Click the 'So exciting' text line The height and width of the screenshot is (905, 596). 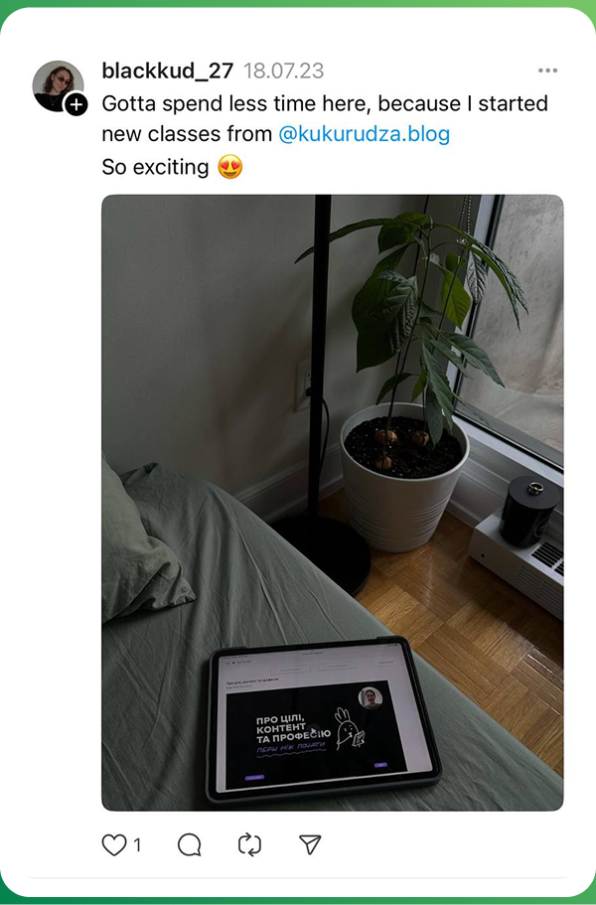(155, 167)
